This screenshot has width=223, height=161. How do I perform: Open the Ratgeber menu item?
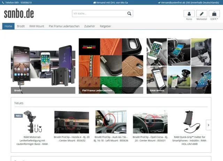pyautogui.click(x=105, y=26)
